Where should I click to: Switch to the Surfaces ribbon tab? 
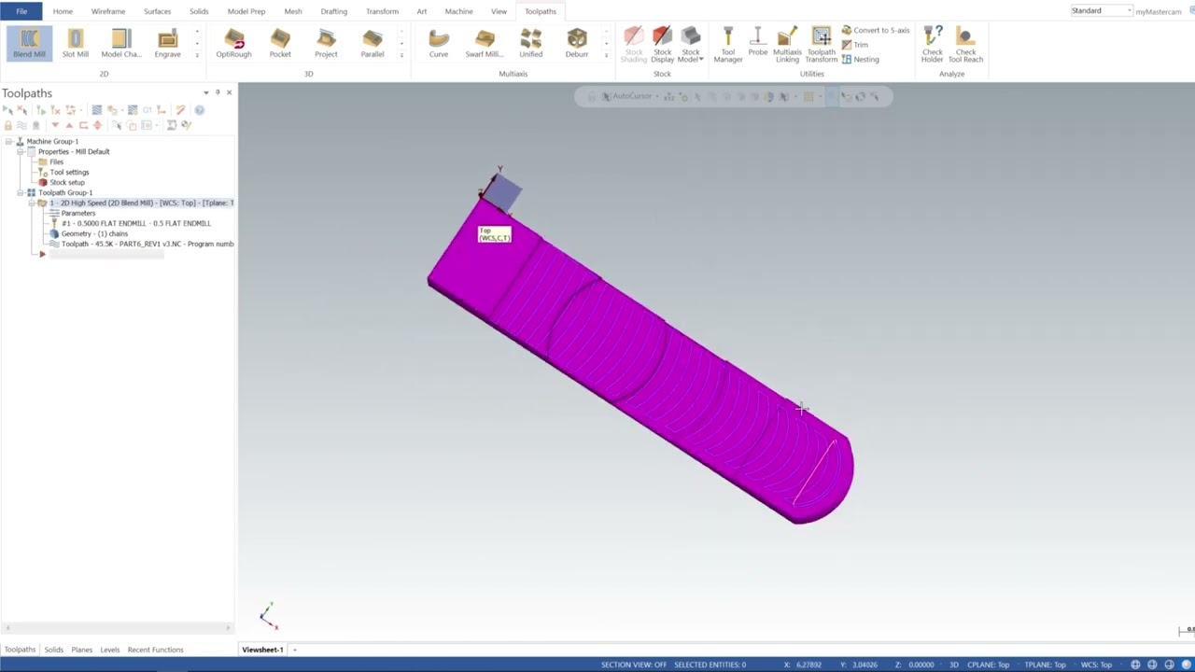coord(157,11)
